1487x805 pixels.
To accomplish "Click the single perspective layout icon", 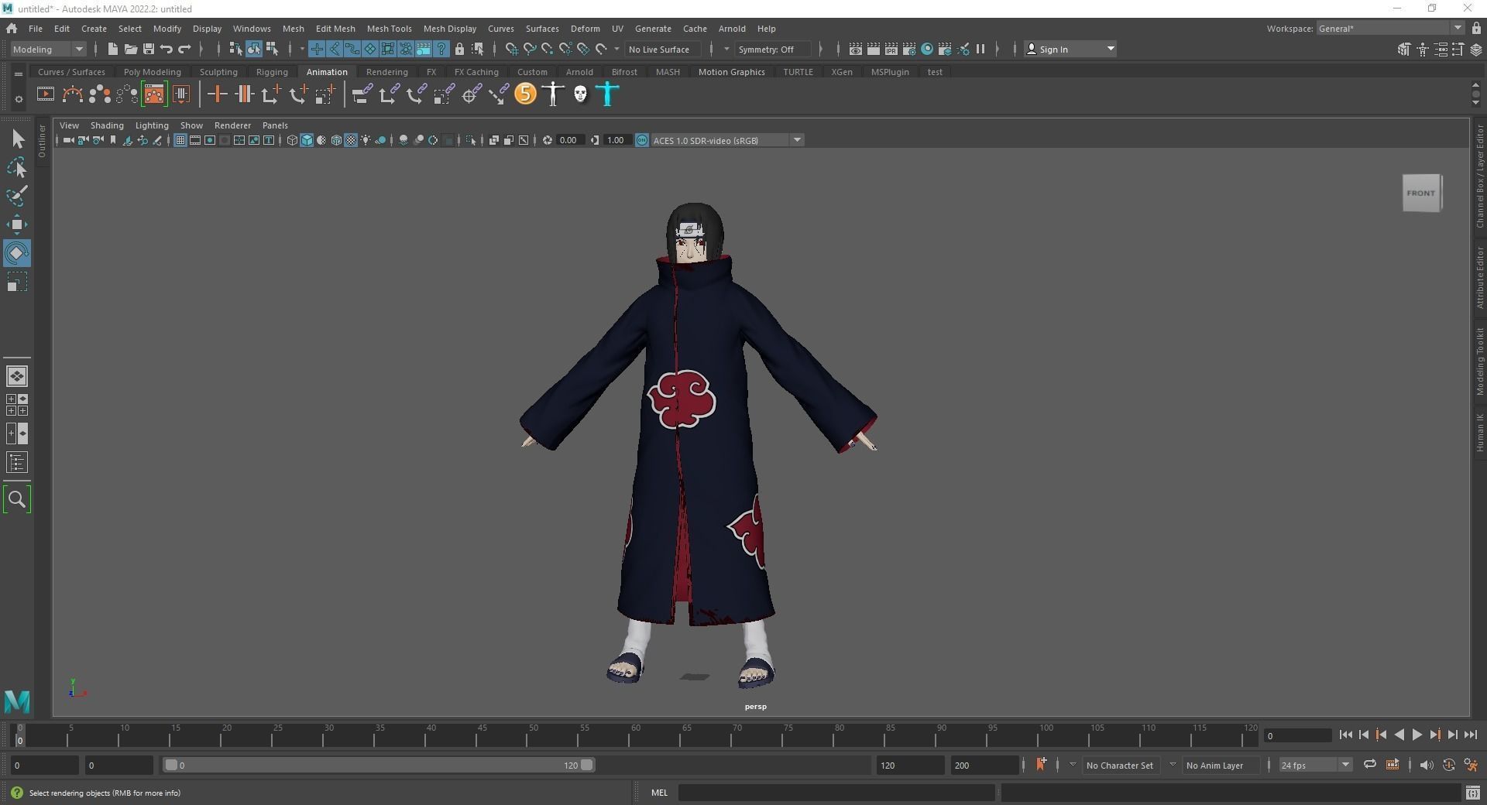I will click(x=17, y=376).
